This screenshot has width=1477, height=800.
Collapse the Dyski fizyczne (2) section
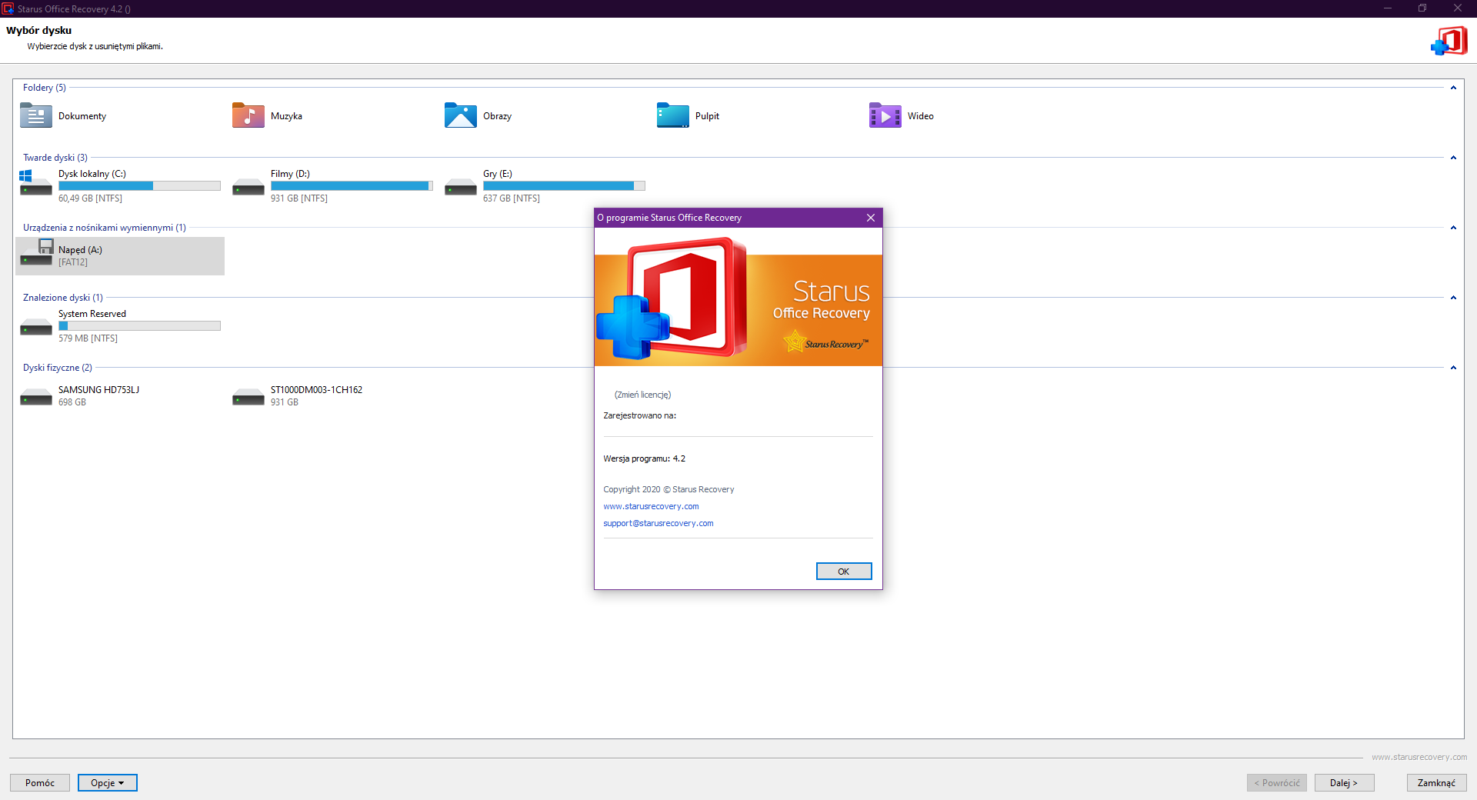click(1453, 368)
